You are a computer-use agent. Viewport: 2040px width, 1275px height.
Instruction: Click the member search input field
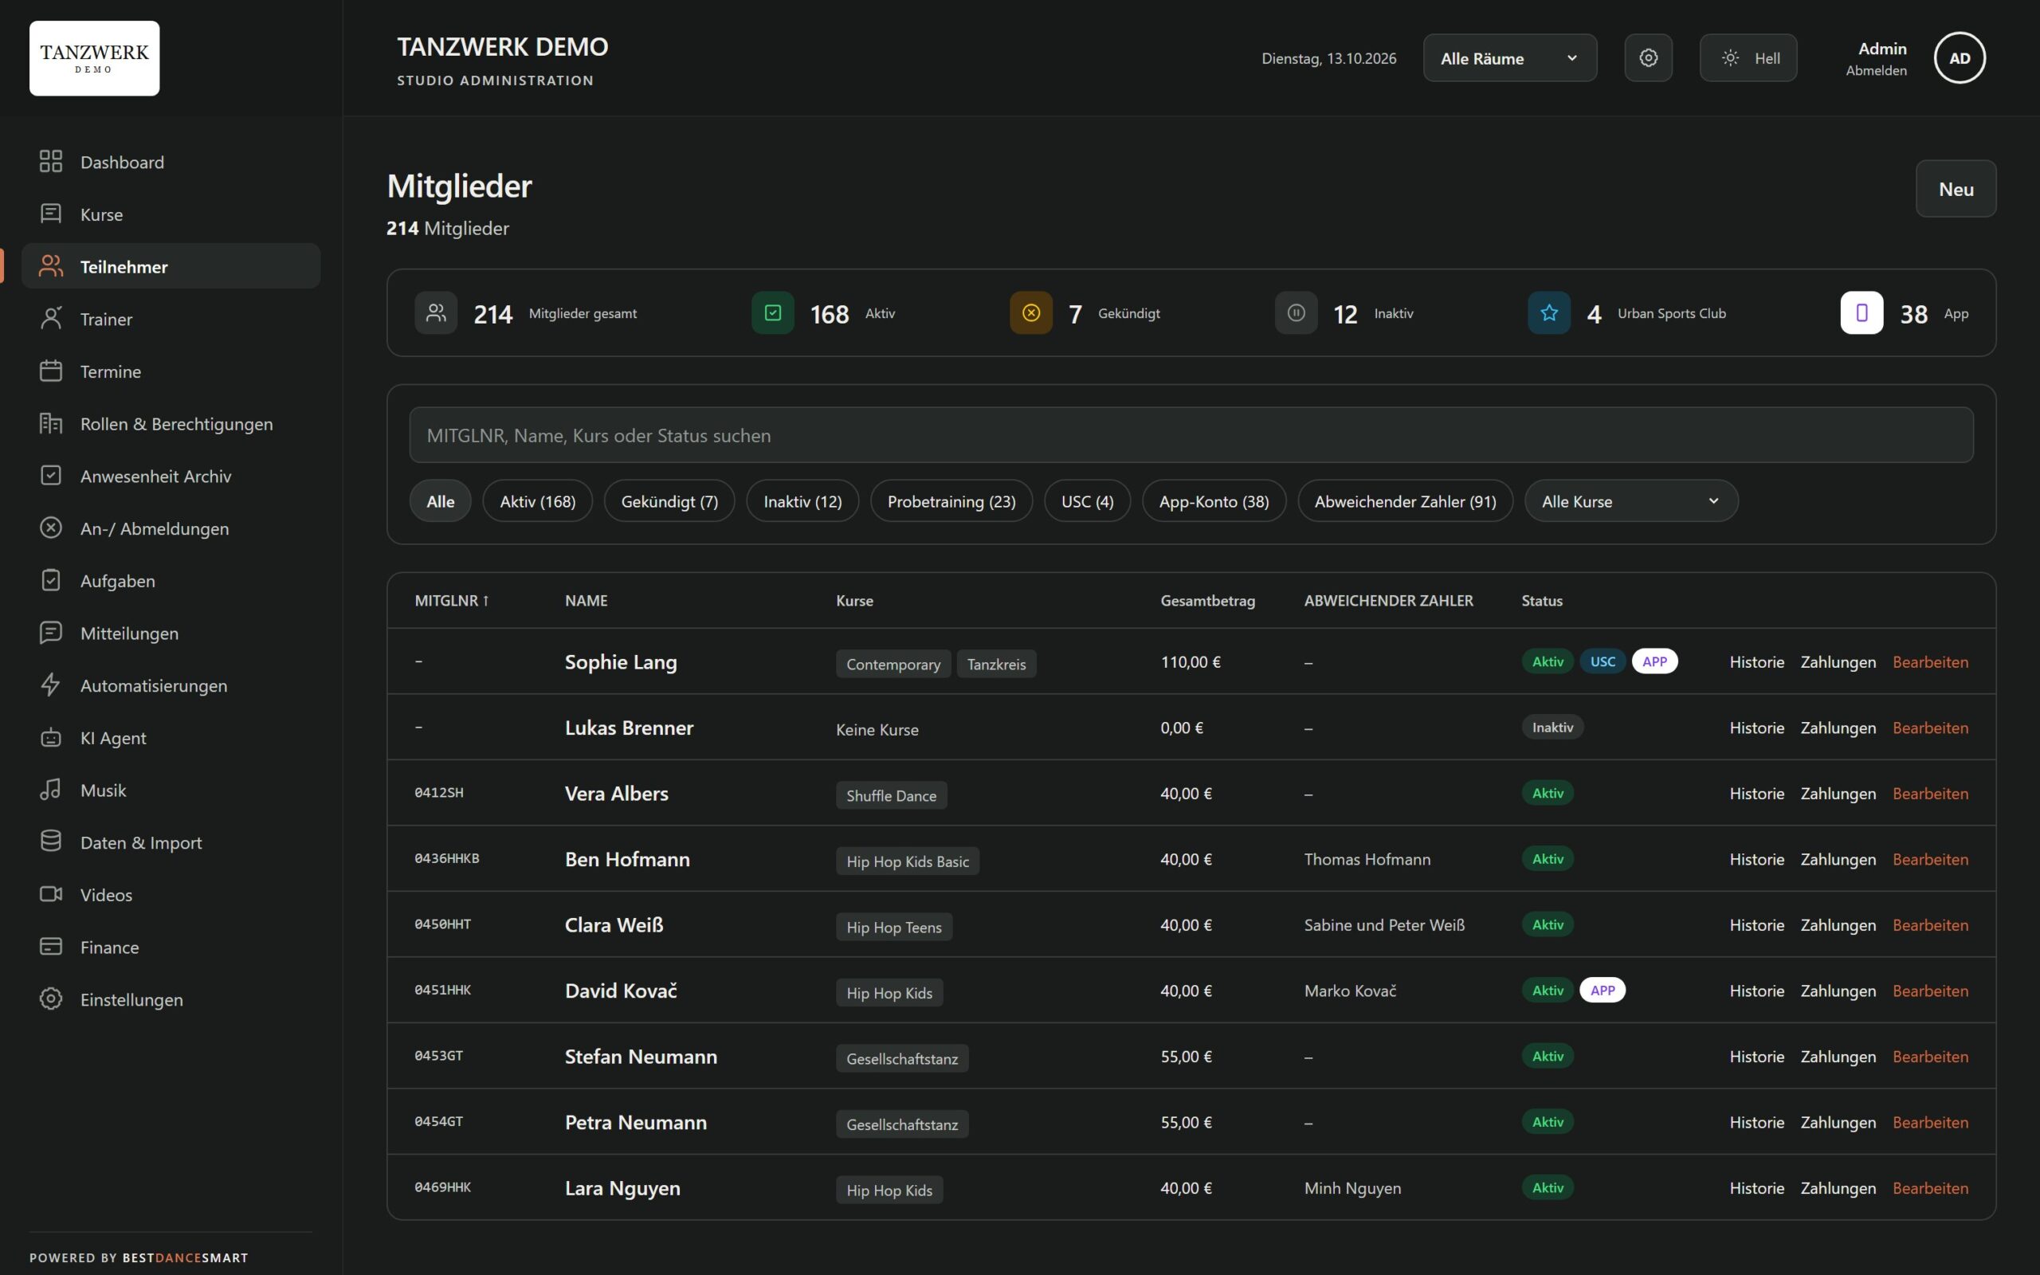[1191, 435]
